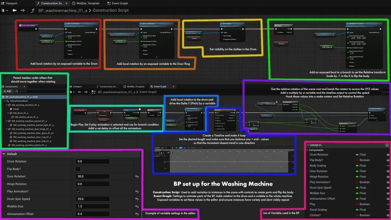
Task: Collapse the SM_washing_machine_door_hinge_01_a tree node
Action: click(7, 129)
